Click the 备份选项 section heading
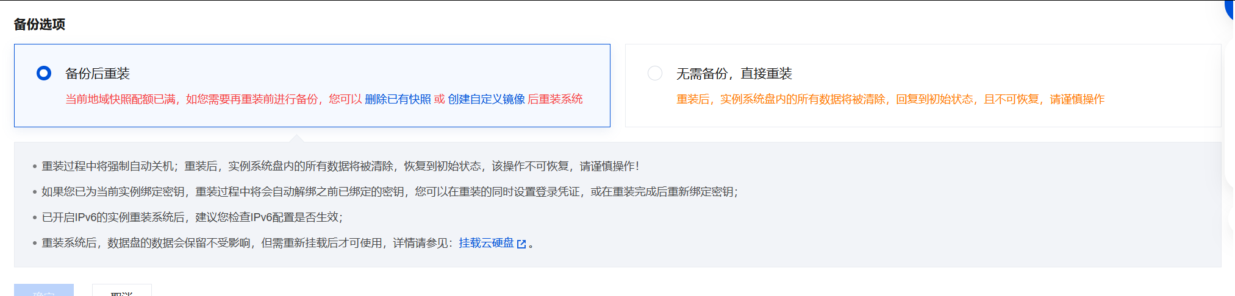Screen dimensions: 1235x296 40,24
